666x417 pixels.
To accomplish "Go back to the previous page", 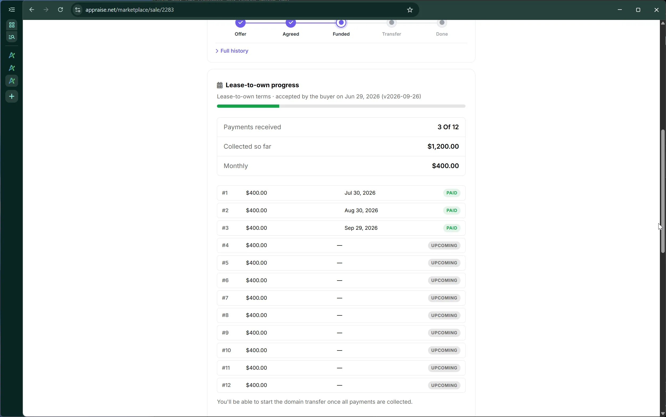I will pos(32,10).
